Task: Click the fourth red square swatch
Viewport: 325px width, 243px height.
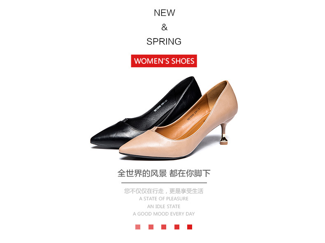Action: coord(177,227)
